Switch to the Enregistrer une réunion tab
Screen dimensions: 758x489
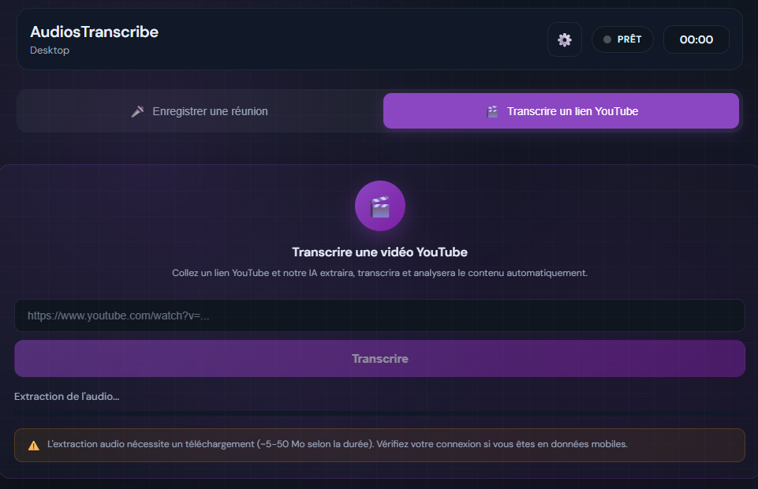[x=200, y=110]
